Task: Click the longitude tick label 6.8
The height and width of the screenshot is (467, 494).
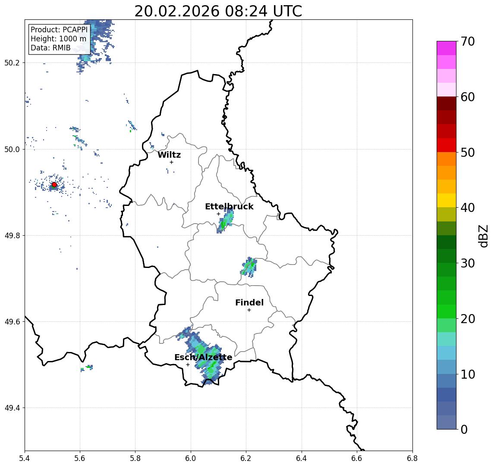Action: [x=412, y=458]
